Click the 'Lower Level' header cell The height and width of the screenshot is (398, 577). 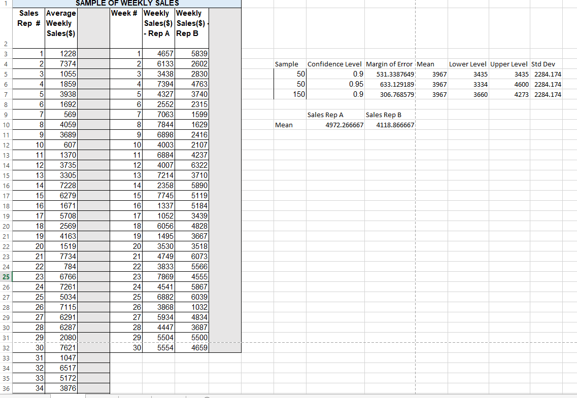tap(468, 64)
